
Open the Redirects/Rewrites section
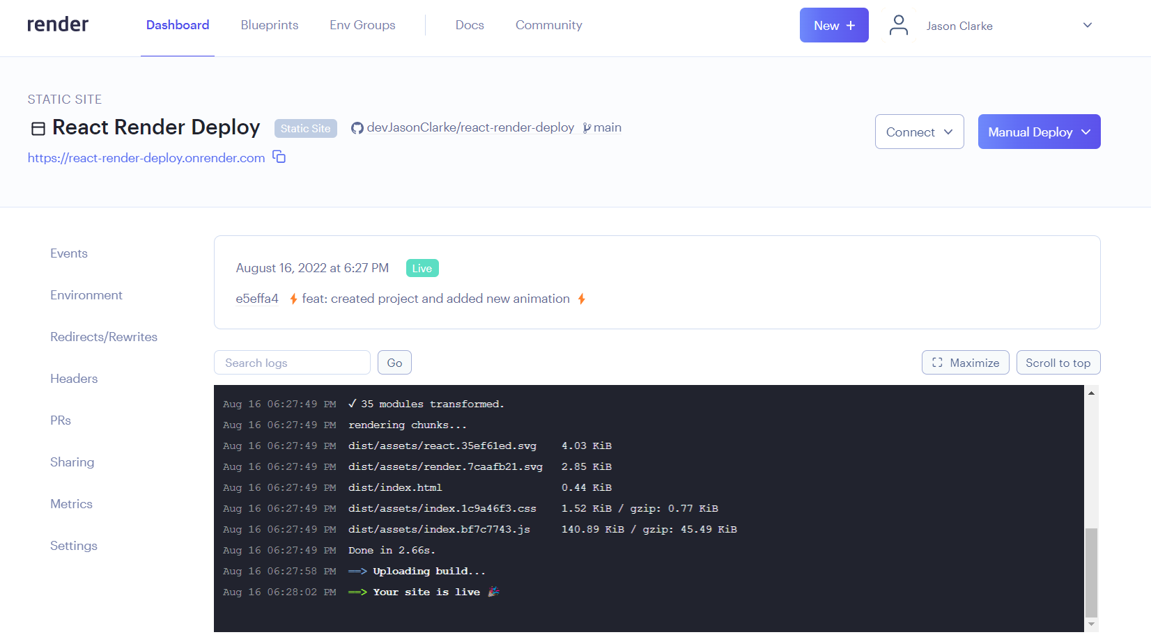[104, 336]
